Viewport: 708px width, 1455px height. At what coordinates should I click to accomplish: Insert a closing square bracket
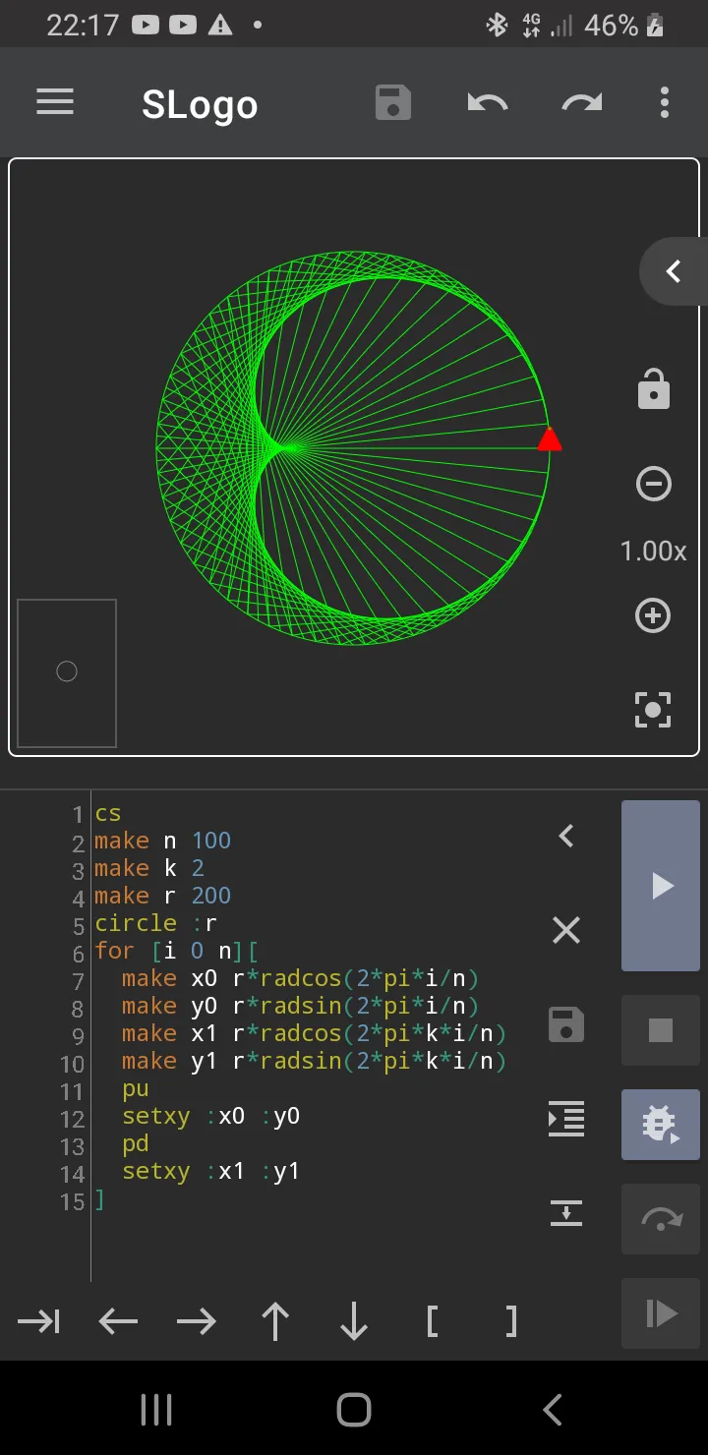coord(511,1322)
